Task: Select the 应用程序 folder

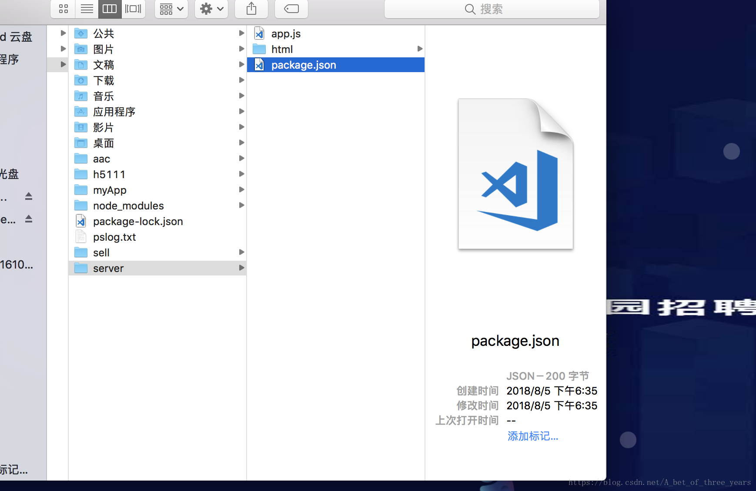Action: tap(157, 112)
